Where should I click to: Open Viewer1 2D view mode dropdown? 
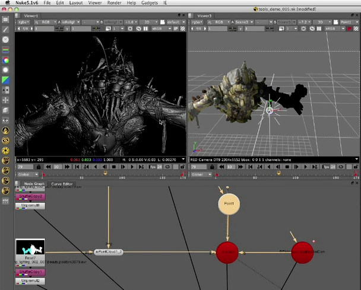tap(148, 22)
